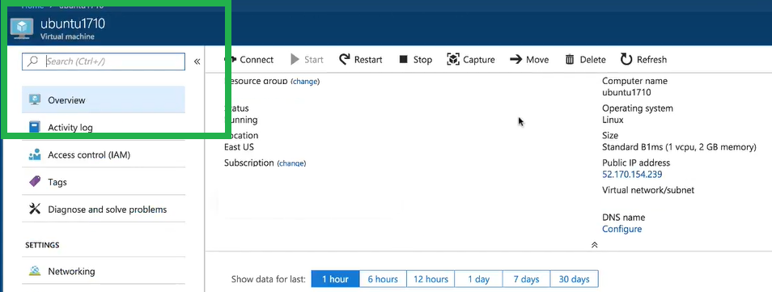This screenshot has width=772, height=292.
Task: Refresh the overview page
Action: [643, 60]
